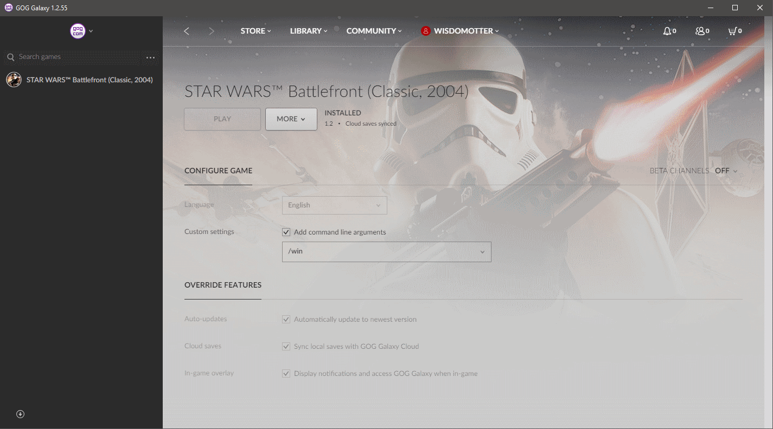Expand the GOG.com logo dropdown arrow
Screen dimensions: 773x429
(91, 31)
